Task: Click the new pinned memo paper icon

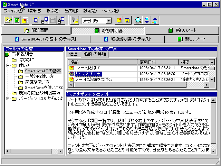Action: pyautogui.click(x=119, y=20)
